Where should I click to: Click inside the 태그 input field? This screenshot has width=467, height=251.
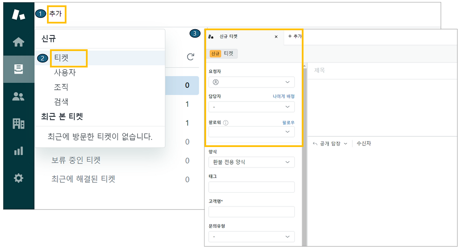[x=251, y=187]
